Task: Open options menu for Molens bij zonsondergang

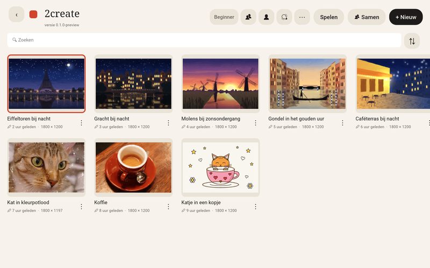Action: 256,123
